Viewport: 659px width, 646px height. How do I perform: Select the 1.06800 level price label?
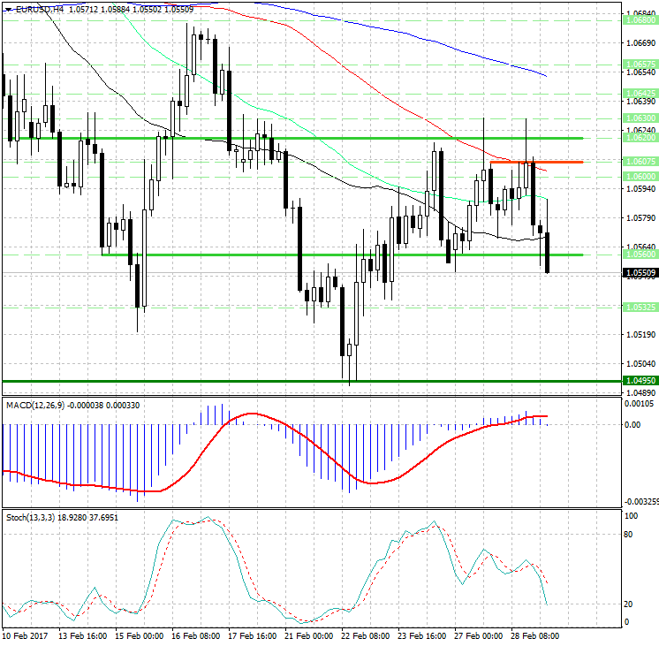coord(640,20)
